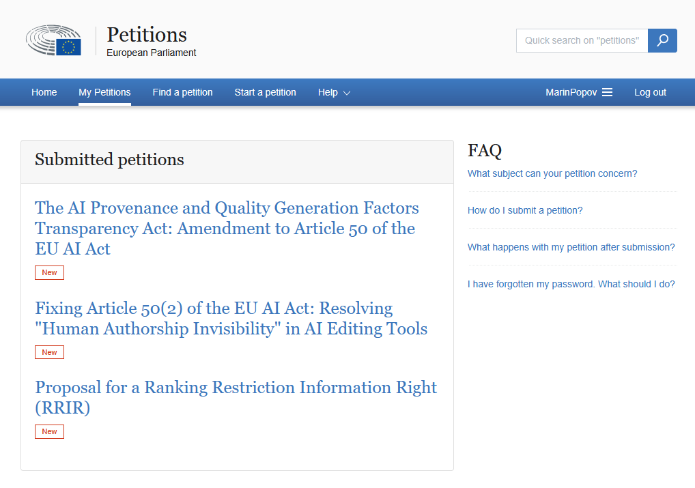
Task: Open the My Petitions tab
Action: [x=104, y=92]
